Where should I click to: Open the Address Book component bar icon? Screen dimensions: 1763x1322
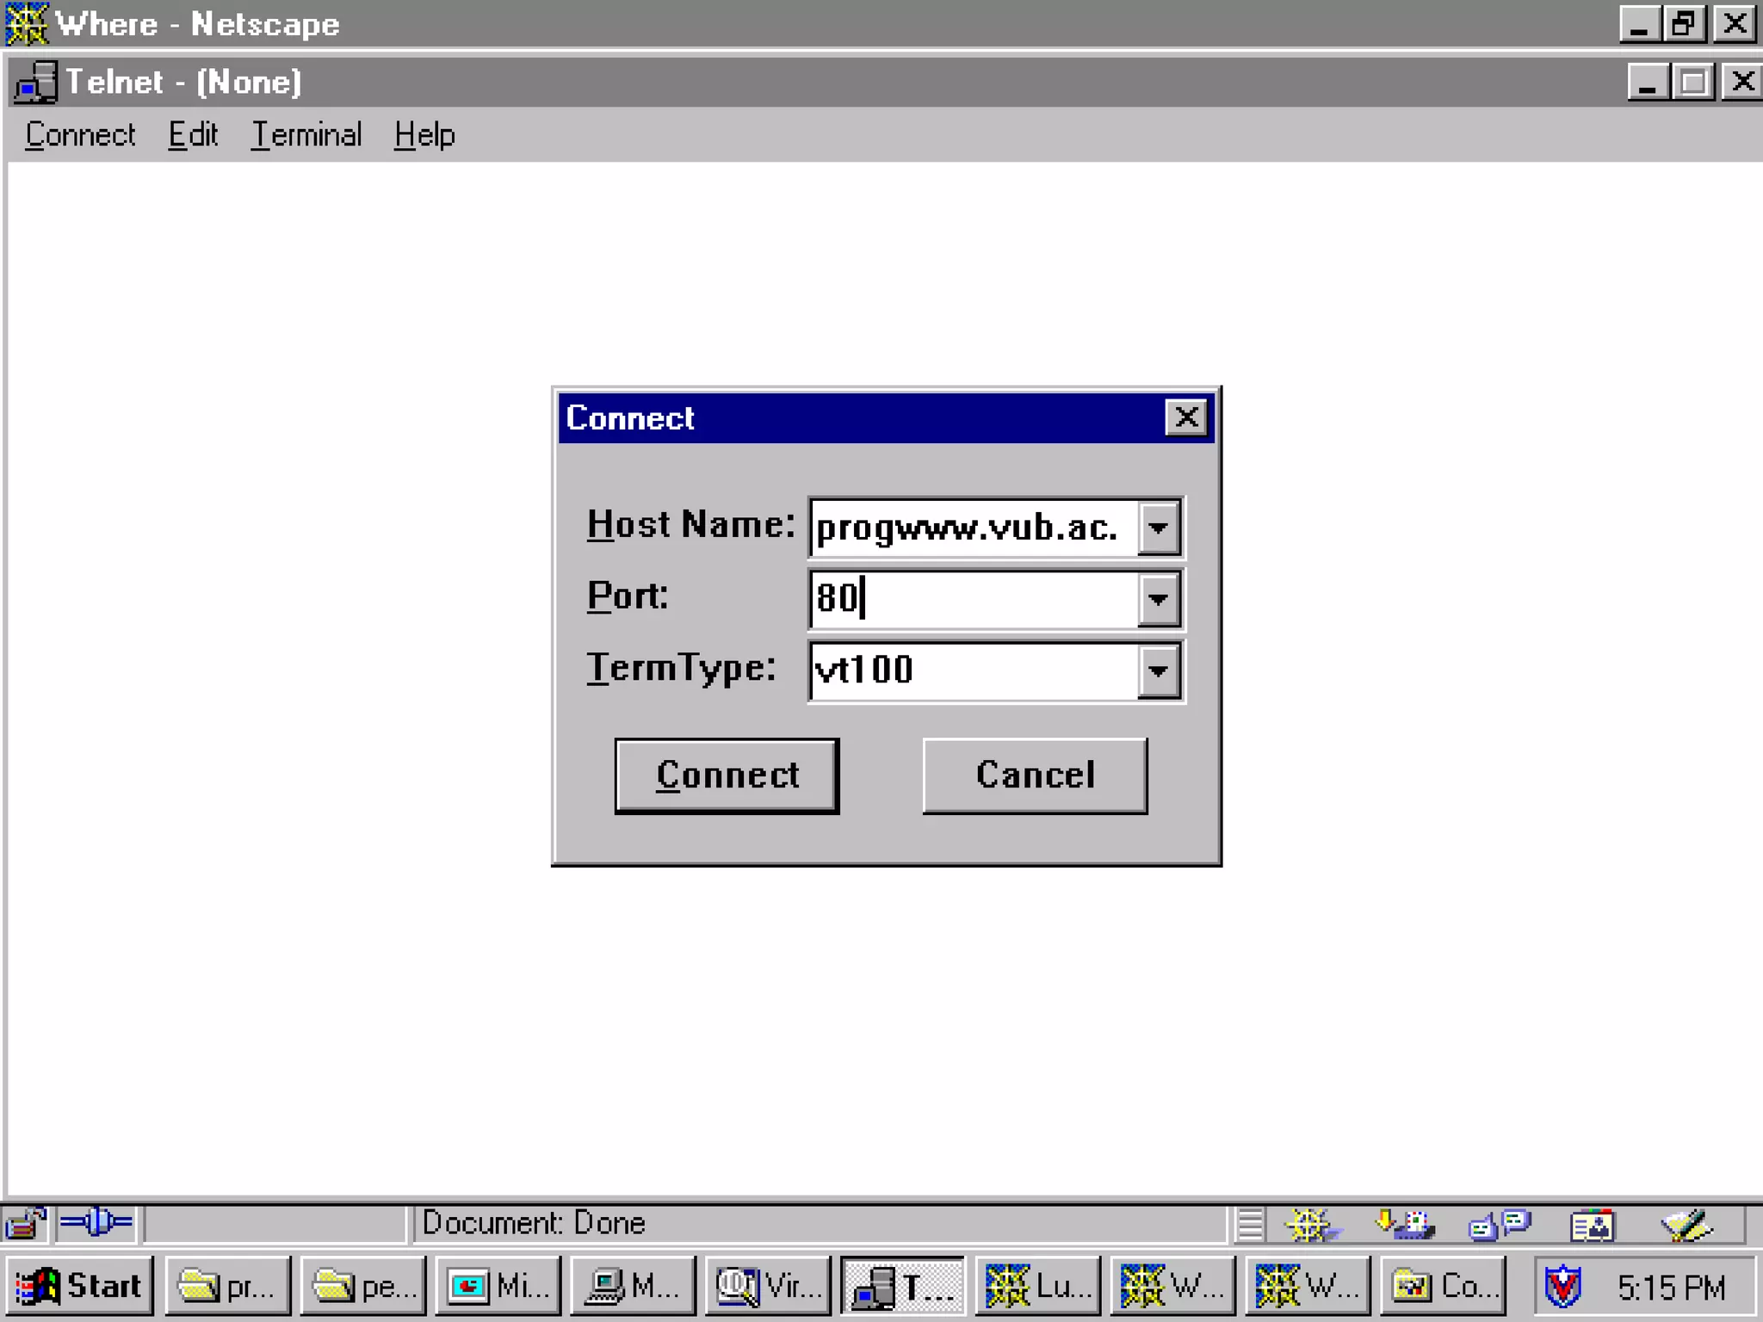pos(1592,1225)
